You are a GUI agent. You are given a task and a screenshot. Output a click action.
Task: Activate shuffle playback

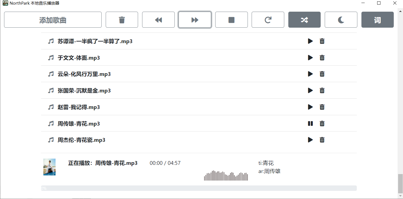coord(304,20)
